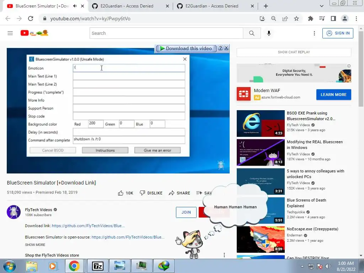Click the FlyTech Videos channel name

coord(38,210)
